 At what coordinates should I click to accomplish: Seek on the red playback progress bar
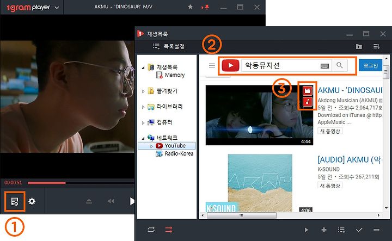point(46,183)
